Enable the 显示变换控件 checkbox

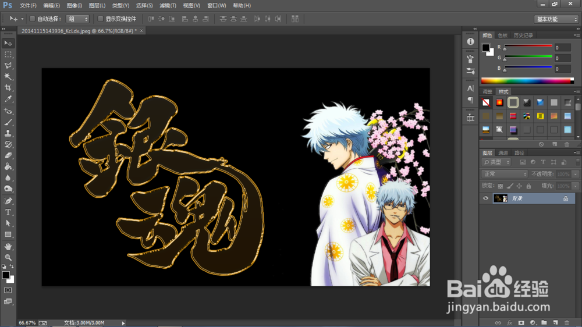pyautogui.click(x=100, y=19)
